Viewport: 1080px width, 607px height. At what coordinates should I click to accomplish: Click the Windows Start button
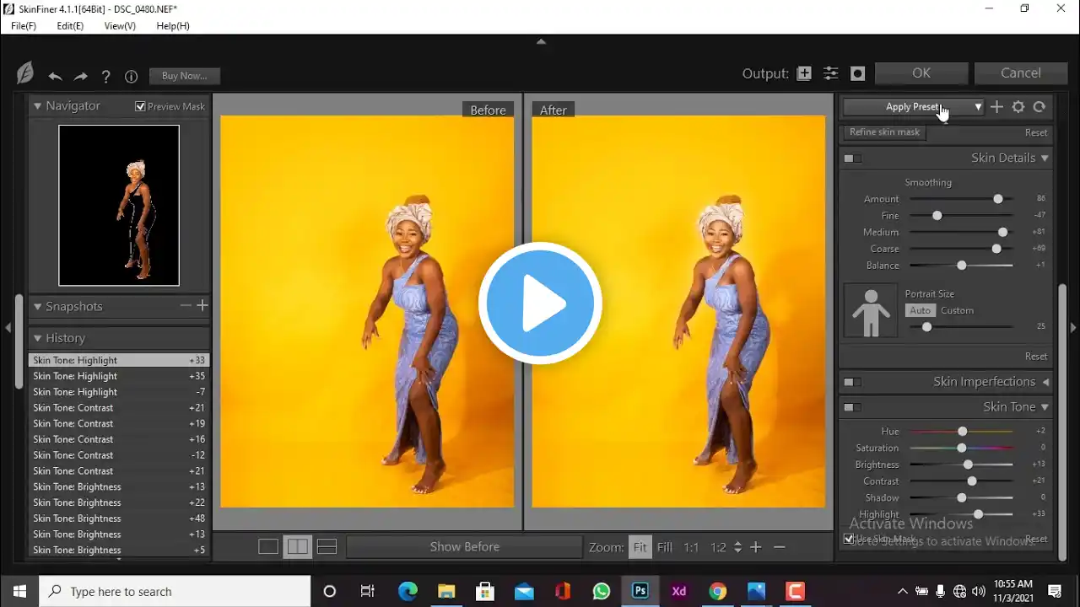(19, 591)
